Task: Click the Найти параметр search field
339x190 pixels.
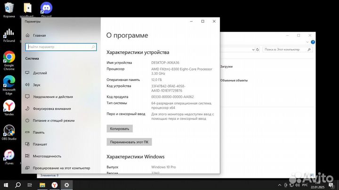Action: [61, 47]
